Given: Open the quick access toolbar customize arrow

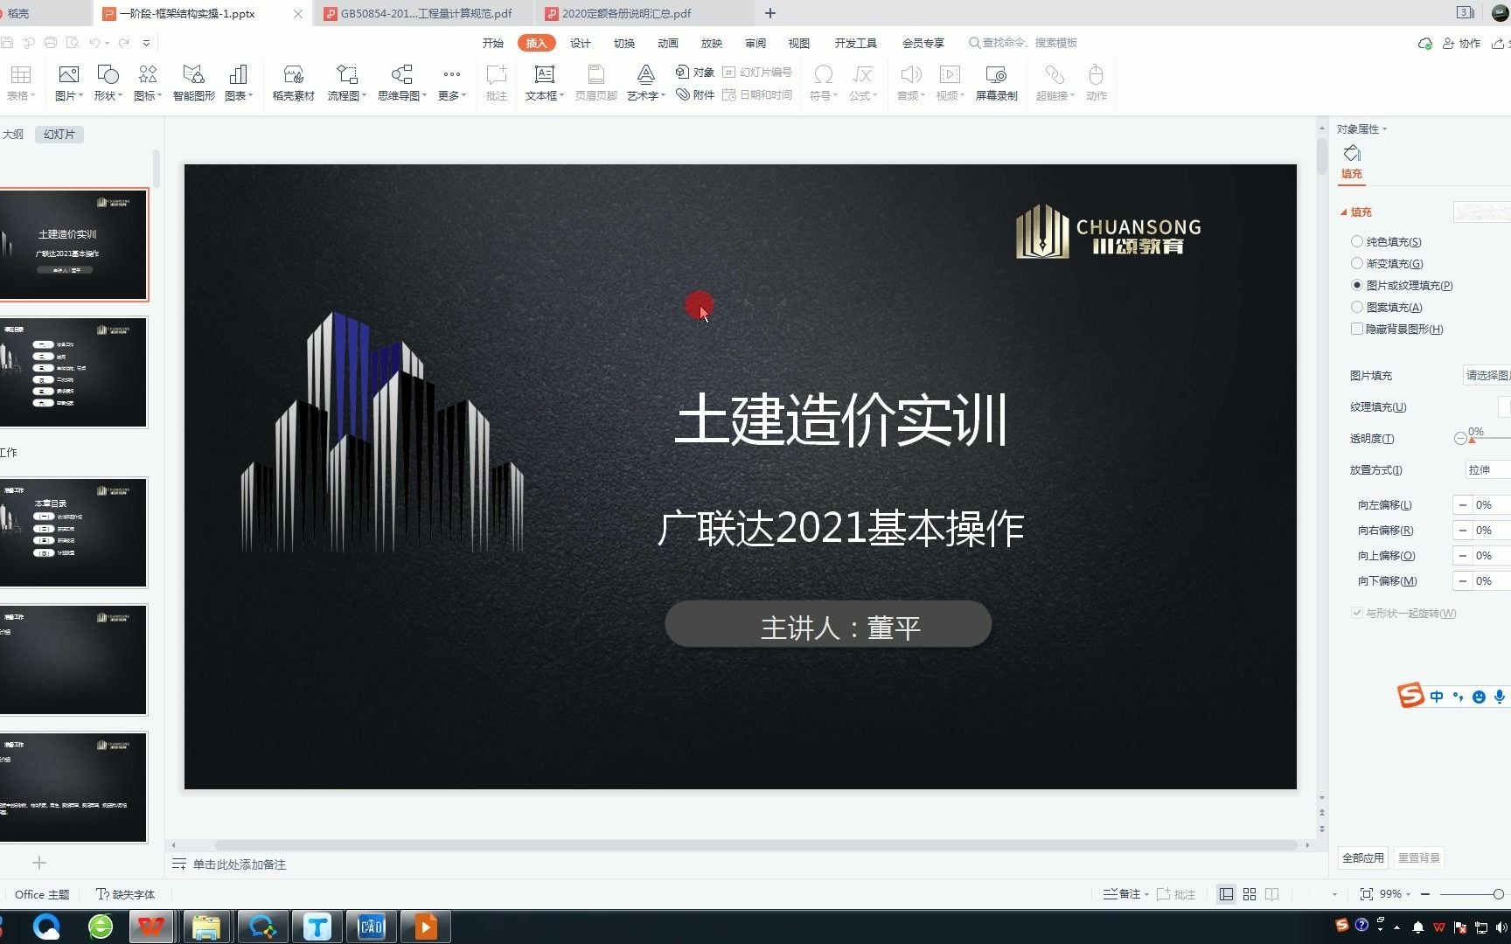Looking at the screenshot, I should 146,43.
